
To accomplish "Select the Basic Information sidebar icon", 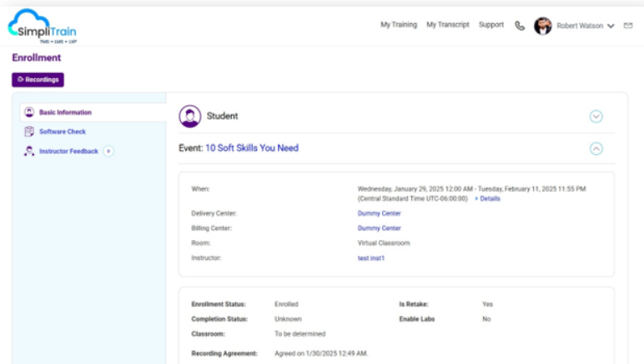I will (29, 112).
